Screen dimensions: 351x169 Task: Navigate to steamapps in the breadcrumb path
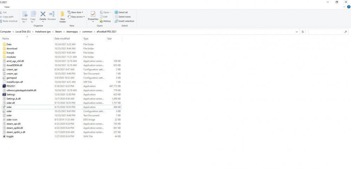point(73,31)
